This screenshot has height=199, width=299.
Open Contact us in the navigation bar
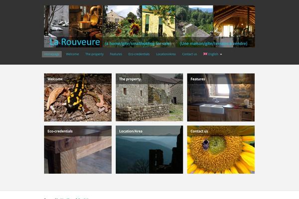(189, 54)
